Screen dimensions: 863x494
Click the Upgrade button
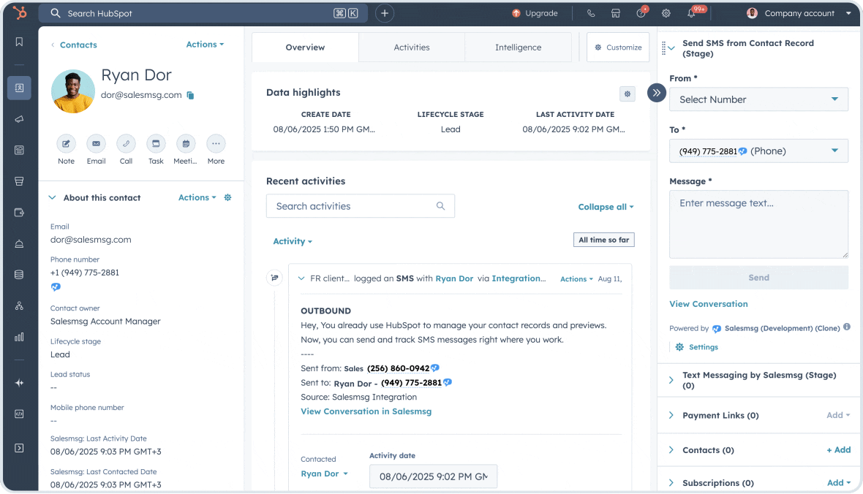click(535, 13)
